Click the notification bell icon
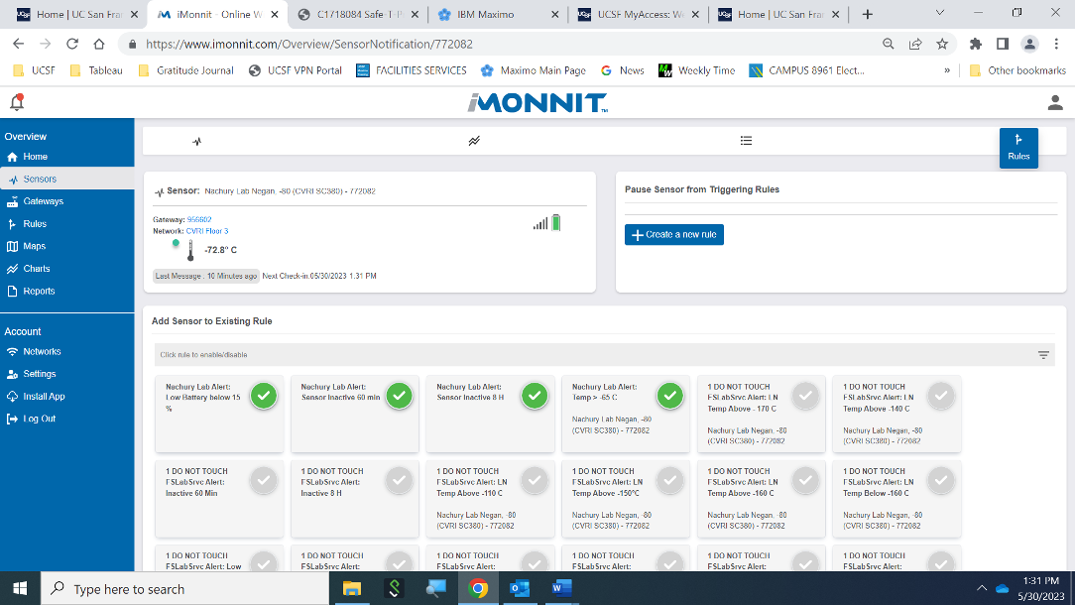The height and width of the screenshot is (605, 1075). click(x=14, y=102)
